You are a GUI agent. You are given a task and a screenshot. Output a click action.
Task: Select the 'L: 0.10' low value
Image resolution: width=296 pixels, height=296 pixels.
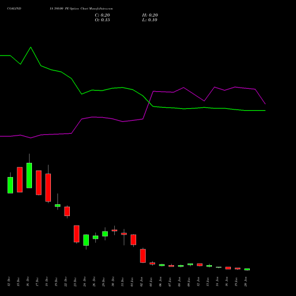[150, 20]
